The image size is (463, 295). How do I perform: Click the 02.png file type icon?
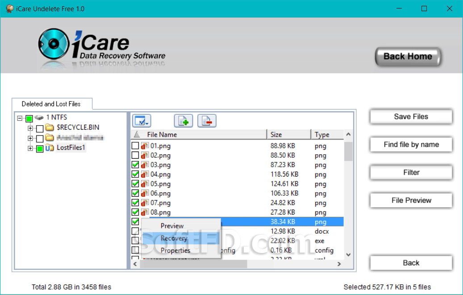point(145,155)
